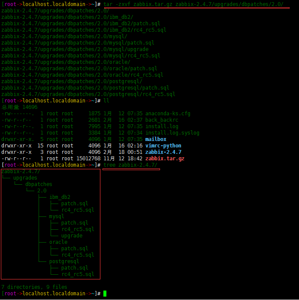Click permissions 'drwxr-xr-x' on vimrc-python row
Viewport: 299px width, 300px height.
tap(16, 146)
